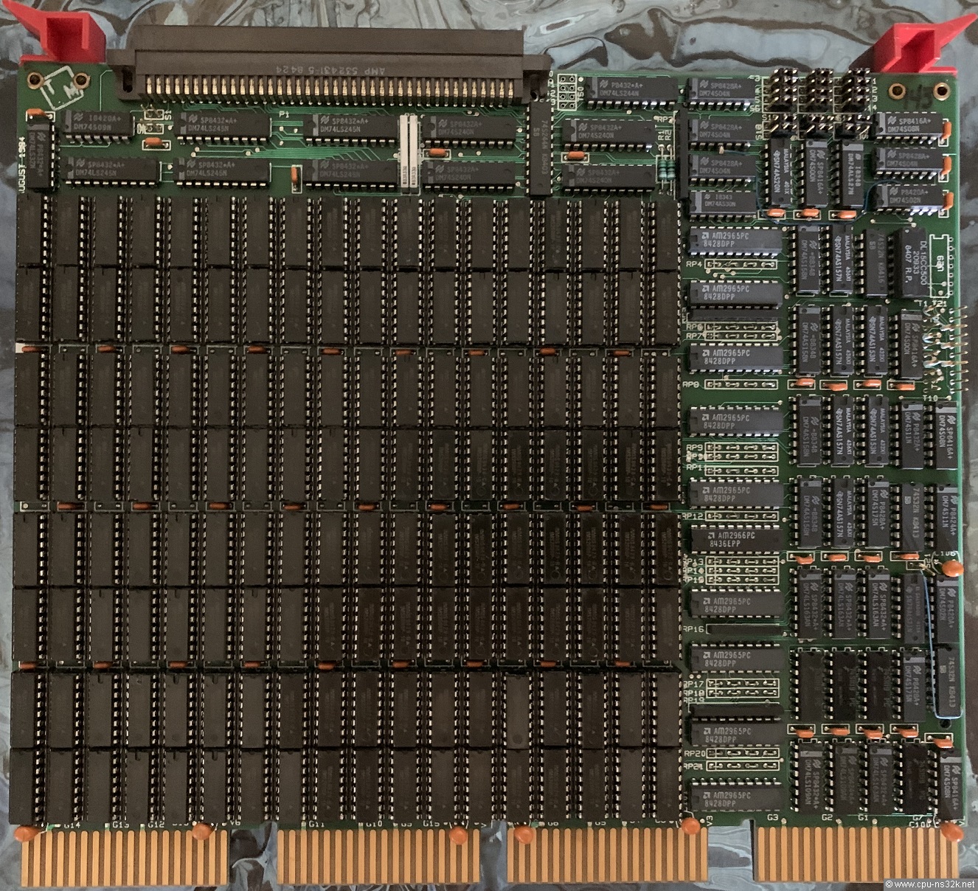Click the DM74ALS27N chip marked I8348
978x891 pixels.
pos(852,173)
